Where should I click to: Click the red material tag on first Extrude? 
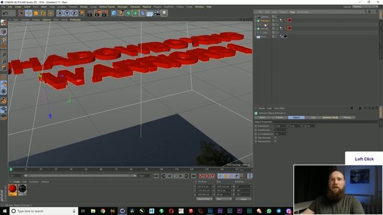point(290,20)
